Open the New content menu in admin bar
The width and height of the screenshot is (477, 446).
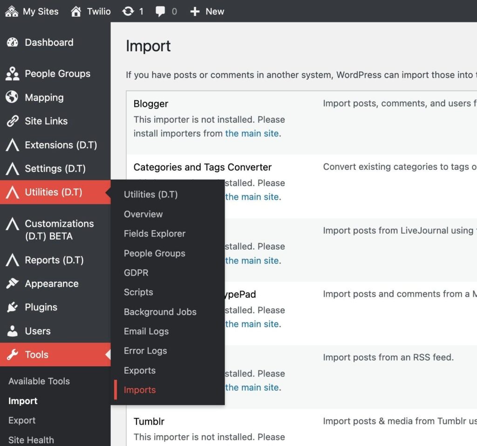(207, 12)
